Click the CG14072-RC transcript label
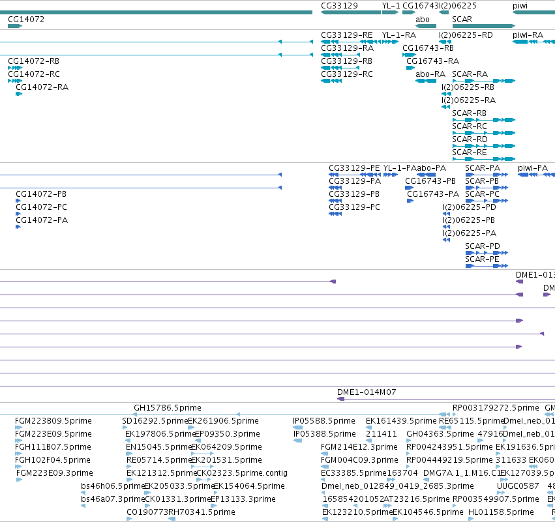Screen dimensions: 555x522 (34, 74)
